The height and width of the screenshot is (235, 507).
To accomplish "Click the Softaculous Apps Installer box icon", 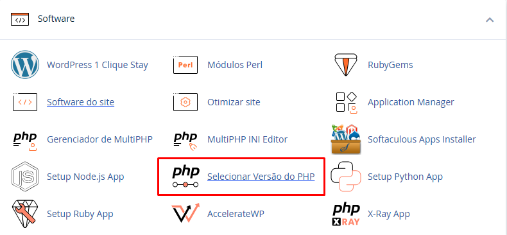I will tap(346, 139).
